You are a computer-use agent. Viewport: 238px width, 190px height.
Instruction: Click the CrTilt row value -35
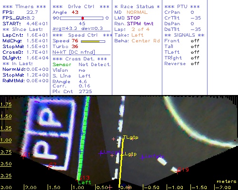[196, 18]
